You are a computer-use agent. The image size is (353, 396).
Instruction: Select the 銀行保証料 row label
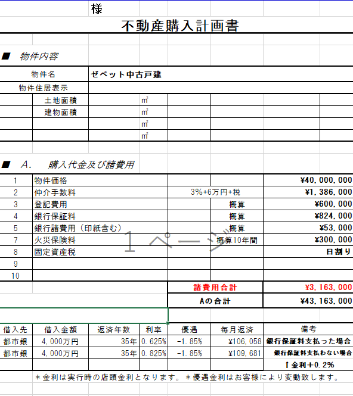(x=100, y=216)
